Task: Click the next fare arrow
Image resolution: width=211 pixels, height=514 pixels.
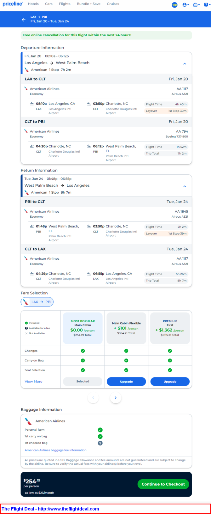Action: tap(116, 398)
